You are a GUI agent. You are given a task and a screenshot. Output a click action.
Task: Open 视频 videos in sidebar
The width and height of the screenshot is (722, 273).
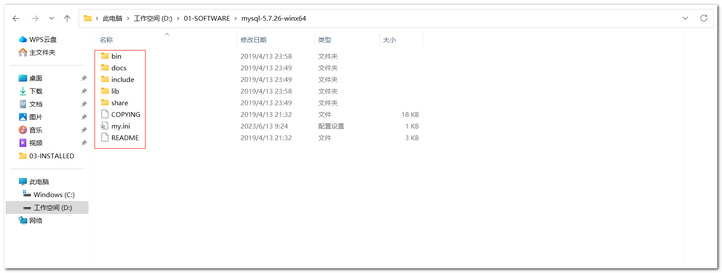(31, 143)
